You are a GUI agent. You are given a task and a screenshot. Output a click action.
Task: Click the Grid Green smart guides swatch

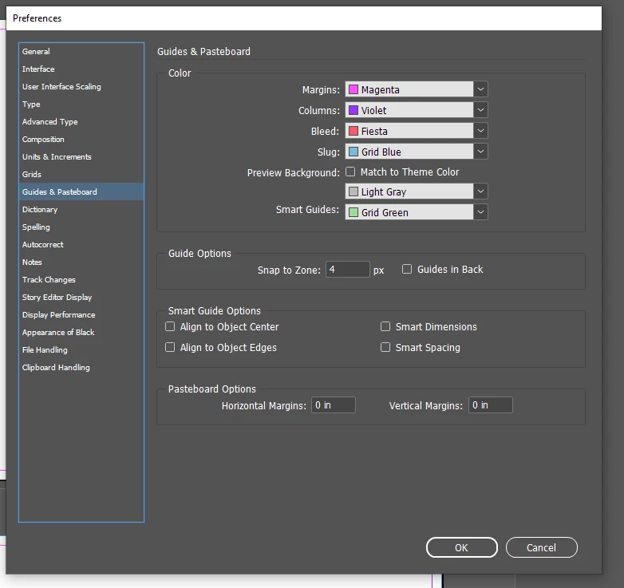(353, 212)
